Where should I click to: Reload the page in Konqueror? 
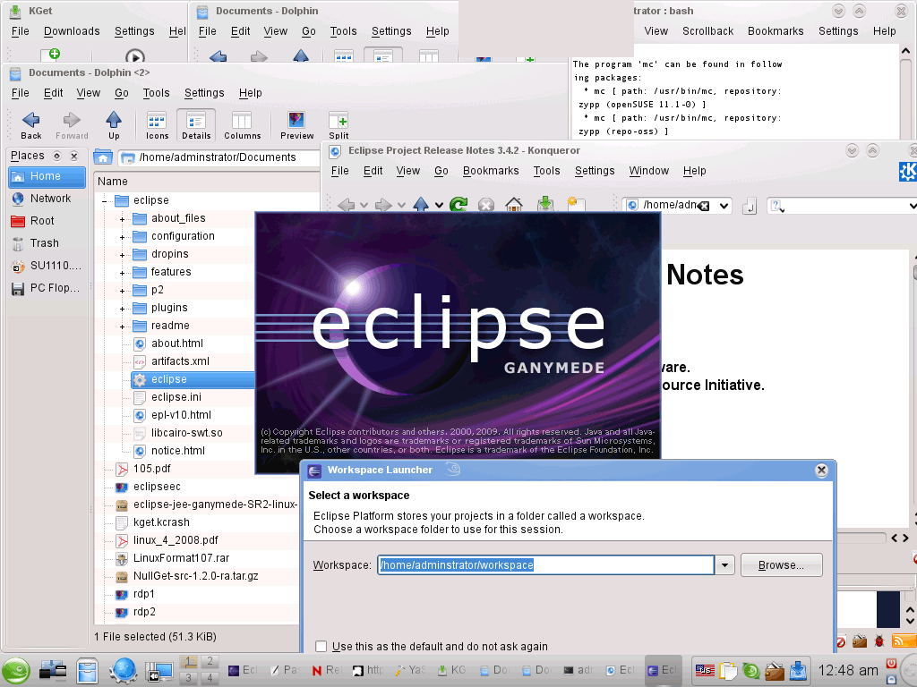(457, 205)
